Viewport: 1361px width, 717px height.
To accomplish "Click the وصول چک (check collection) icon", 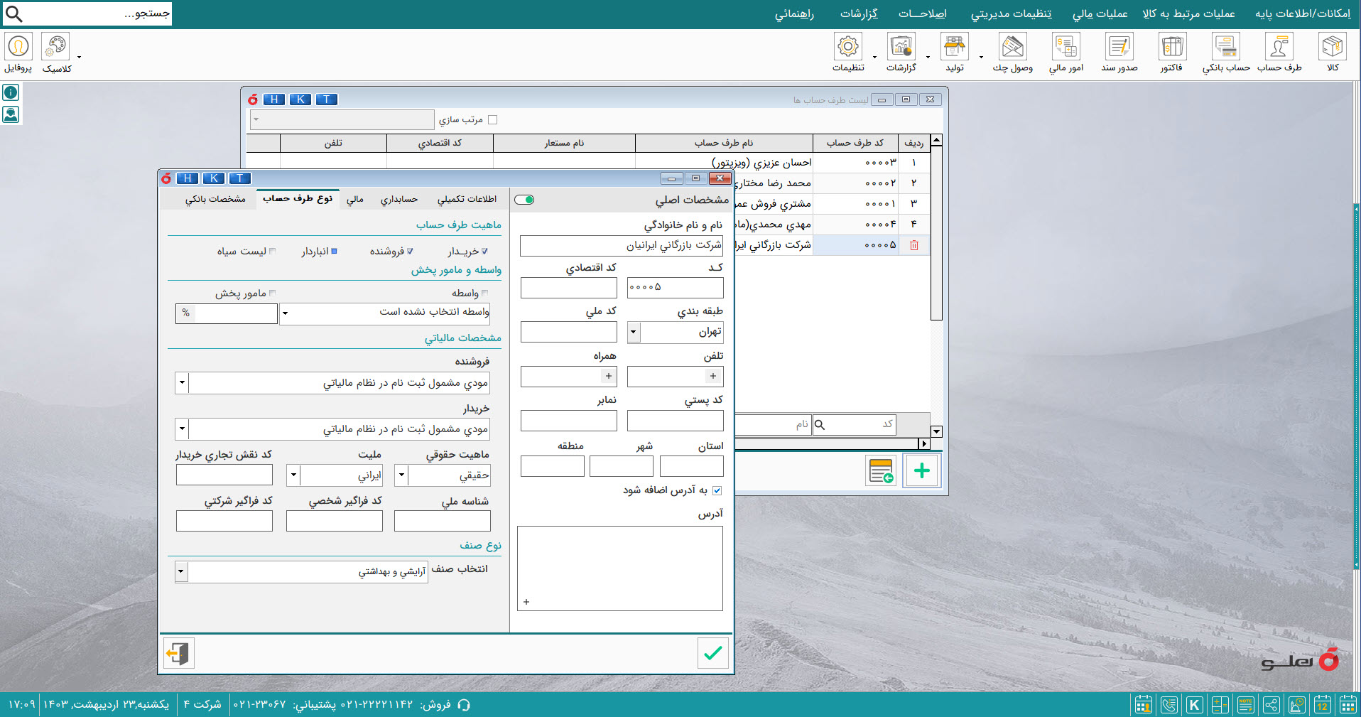I will 1014,50.
